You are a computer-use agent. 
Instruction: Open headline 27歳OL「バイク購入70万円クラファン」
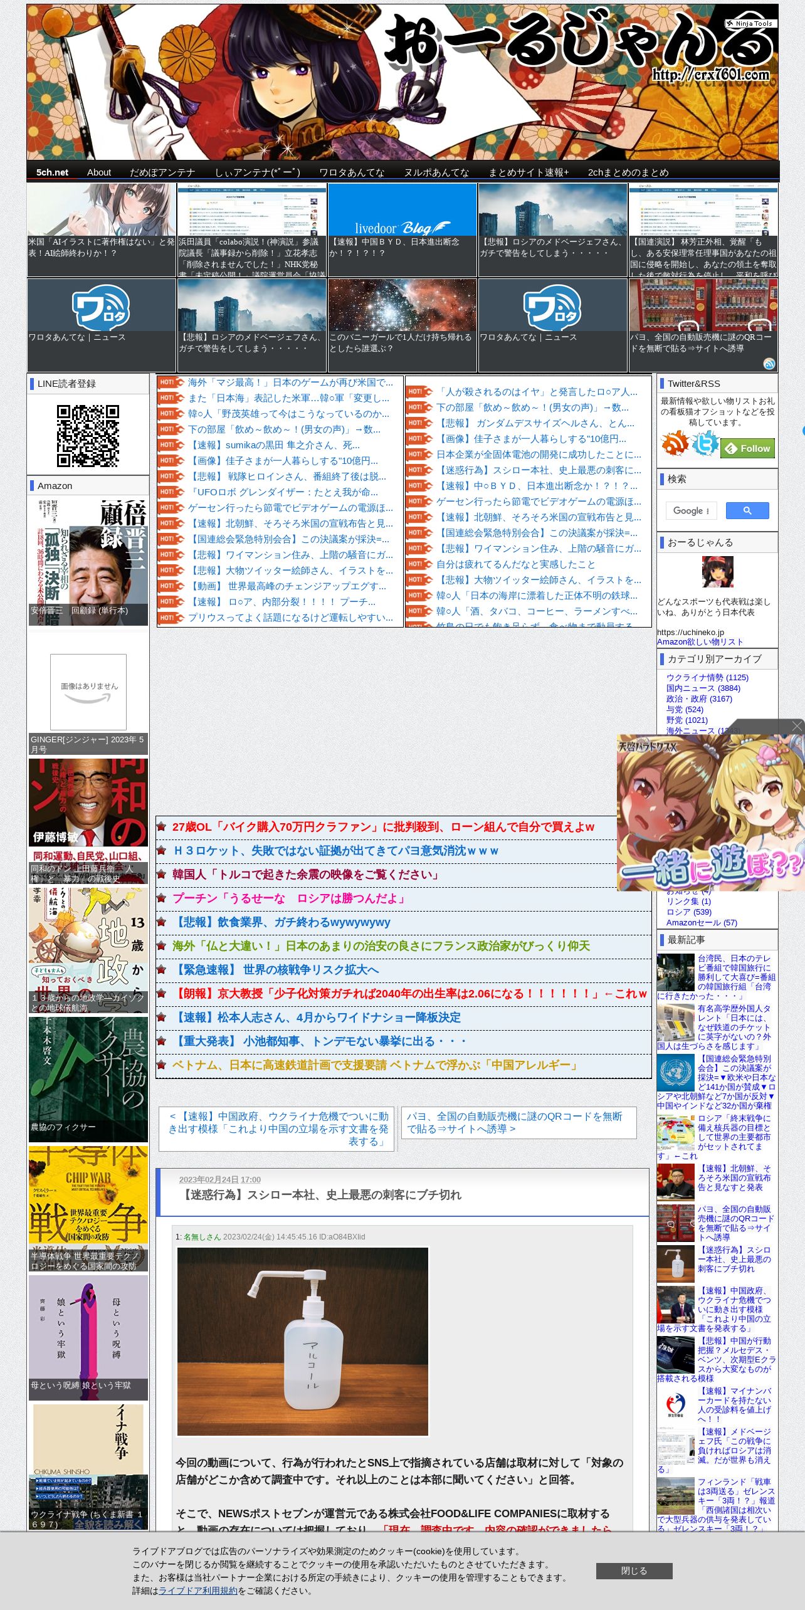click(383, 827)
